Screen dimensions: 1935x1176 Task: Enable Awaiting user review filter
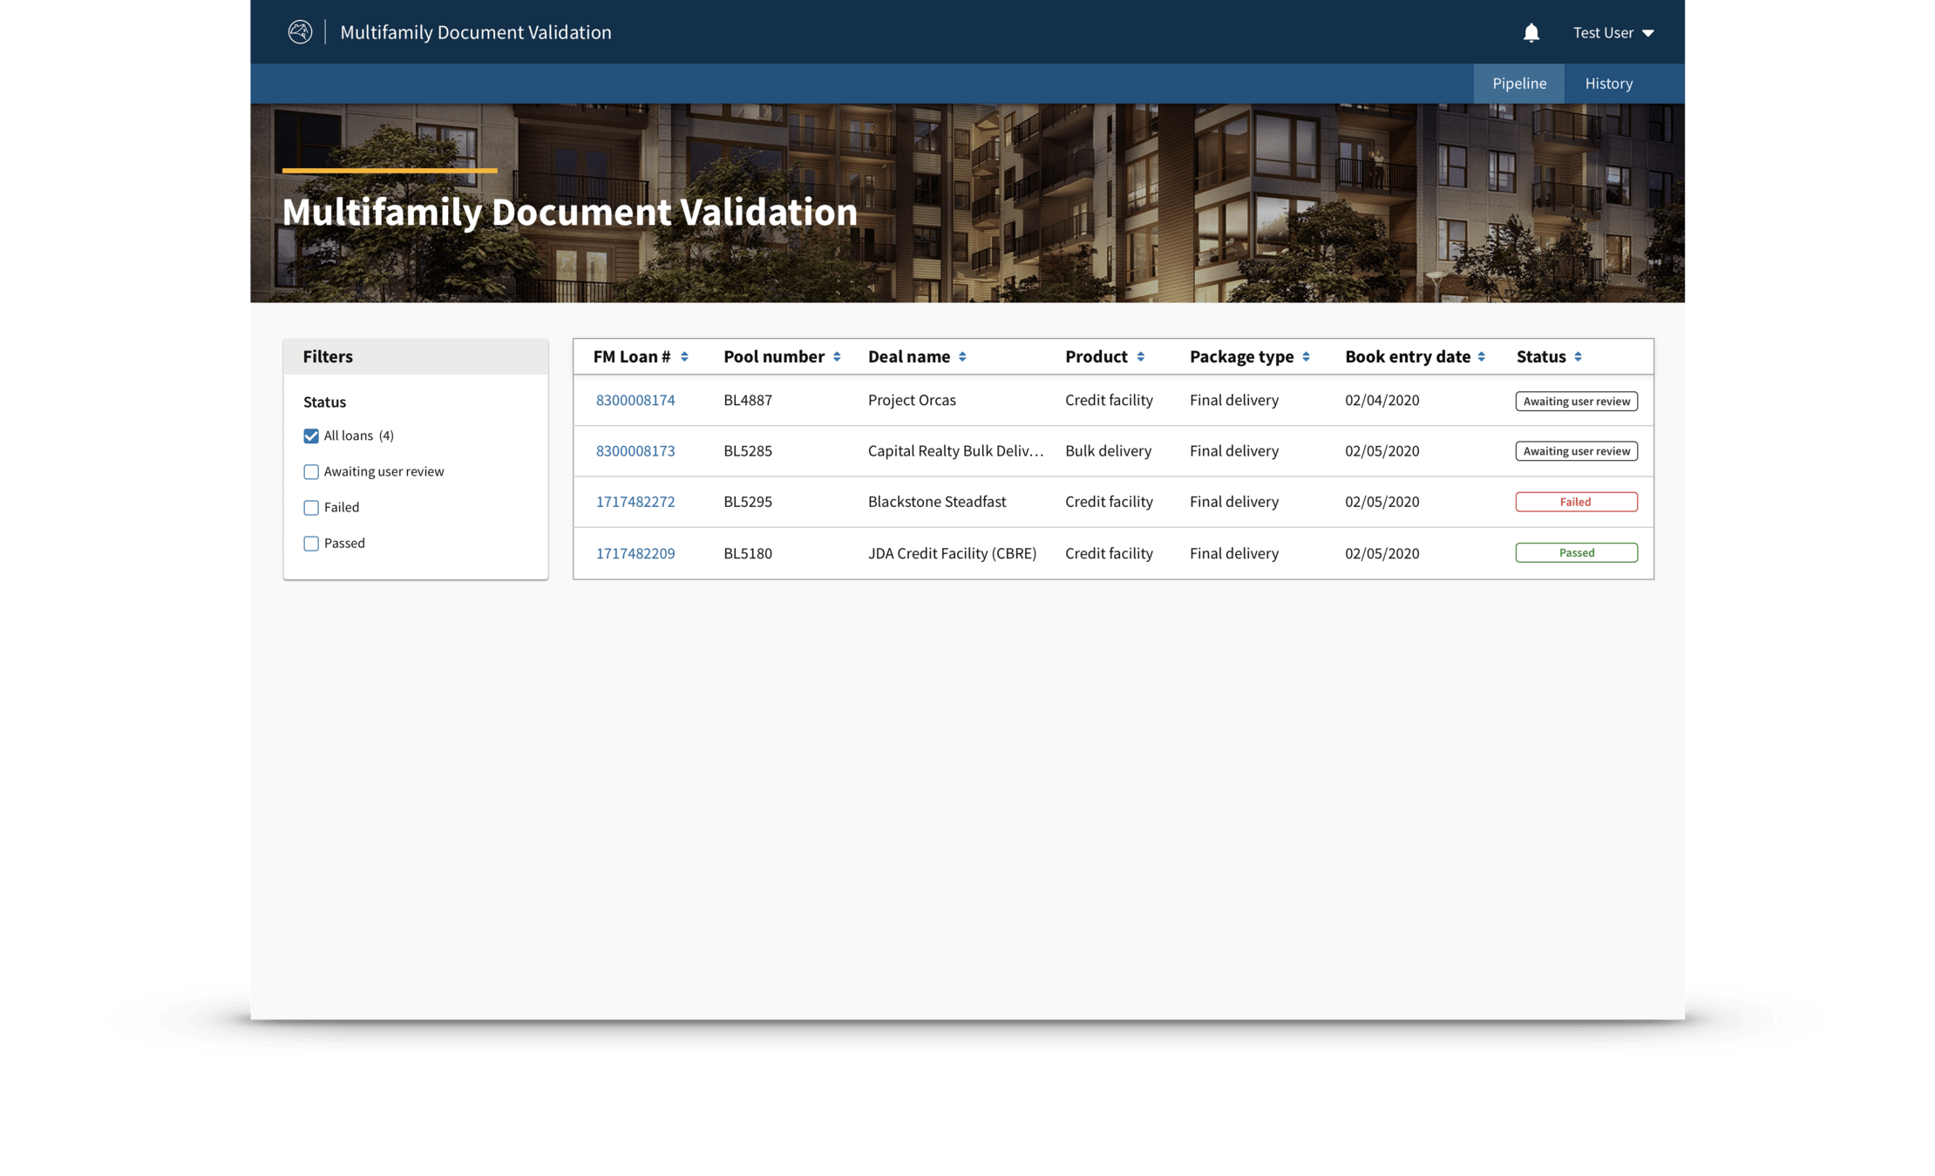click(x=311, y=472)
